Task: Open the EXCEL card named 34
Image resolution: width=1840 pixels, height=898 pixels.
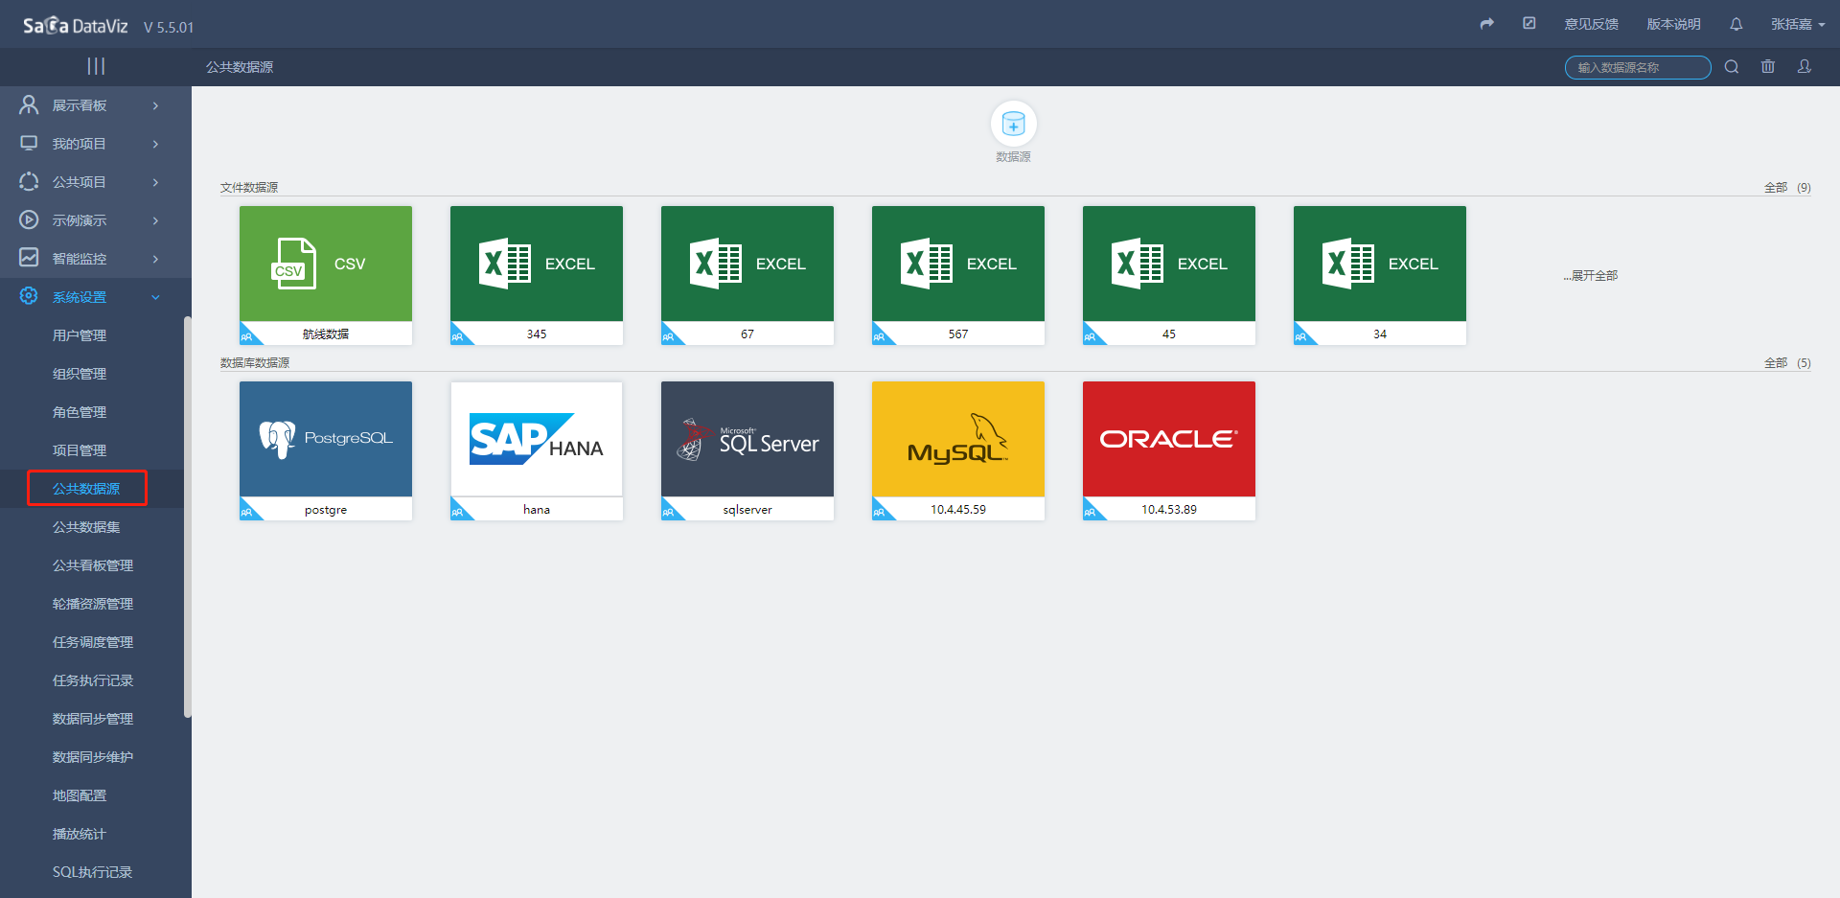Action: click(1380, 275)
